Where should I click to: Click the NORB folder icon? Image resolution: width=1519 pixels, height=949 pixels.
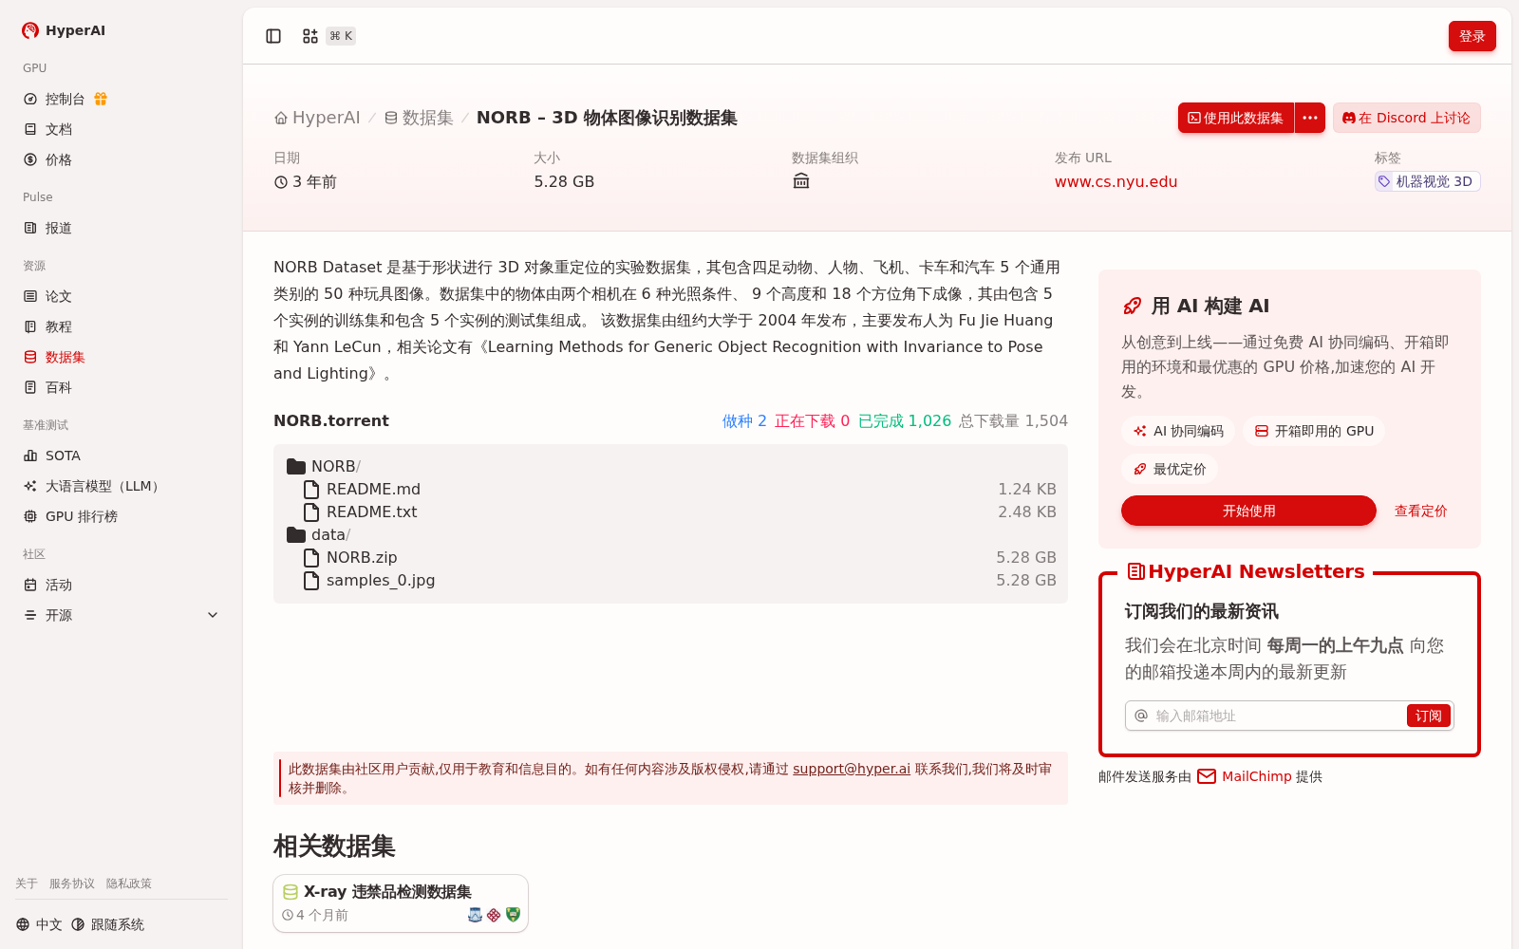coord(296,466)
